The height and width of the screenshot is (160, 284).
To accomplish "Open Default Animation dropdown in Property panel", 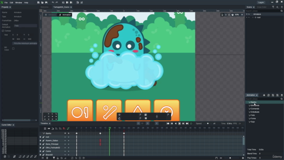I will click(x=26, y=26).
